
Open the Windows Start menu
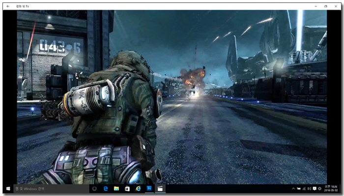point(8,189)
